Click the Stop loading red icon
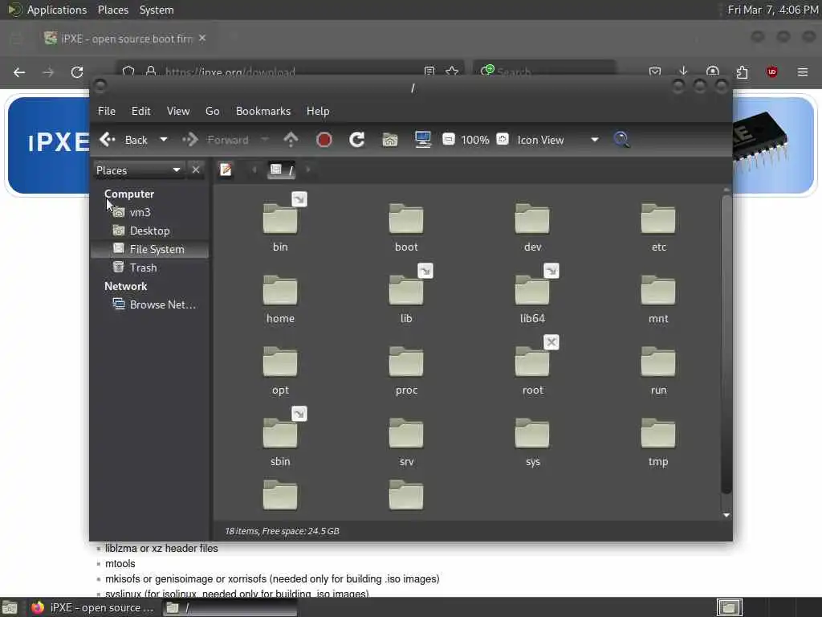Image resolution: width=822 pixels, height=617 pixels. coord(324,140)
